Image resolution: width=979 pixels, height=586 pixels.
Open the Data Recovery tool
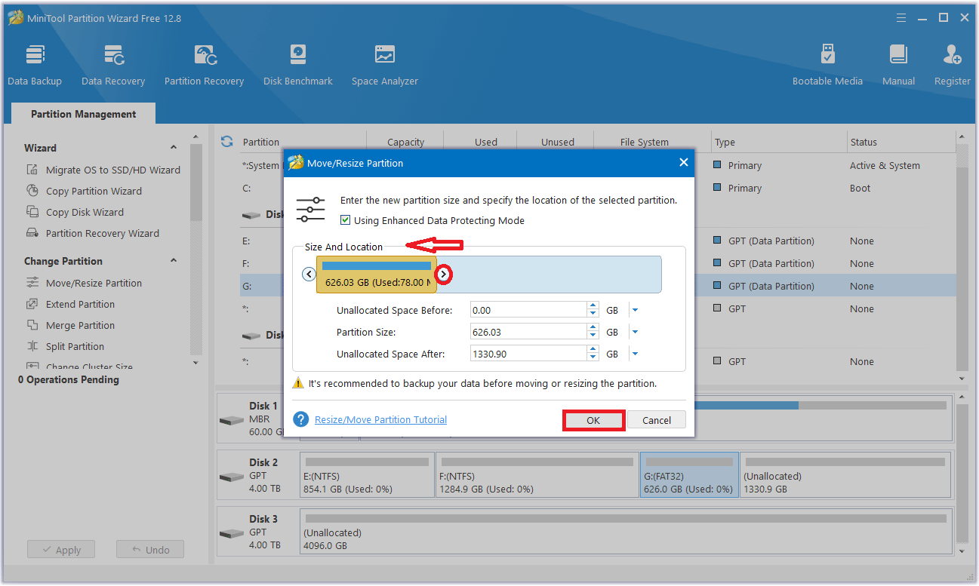(x=113, y=65)
